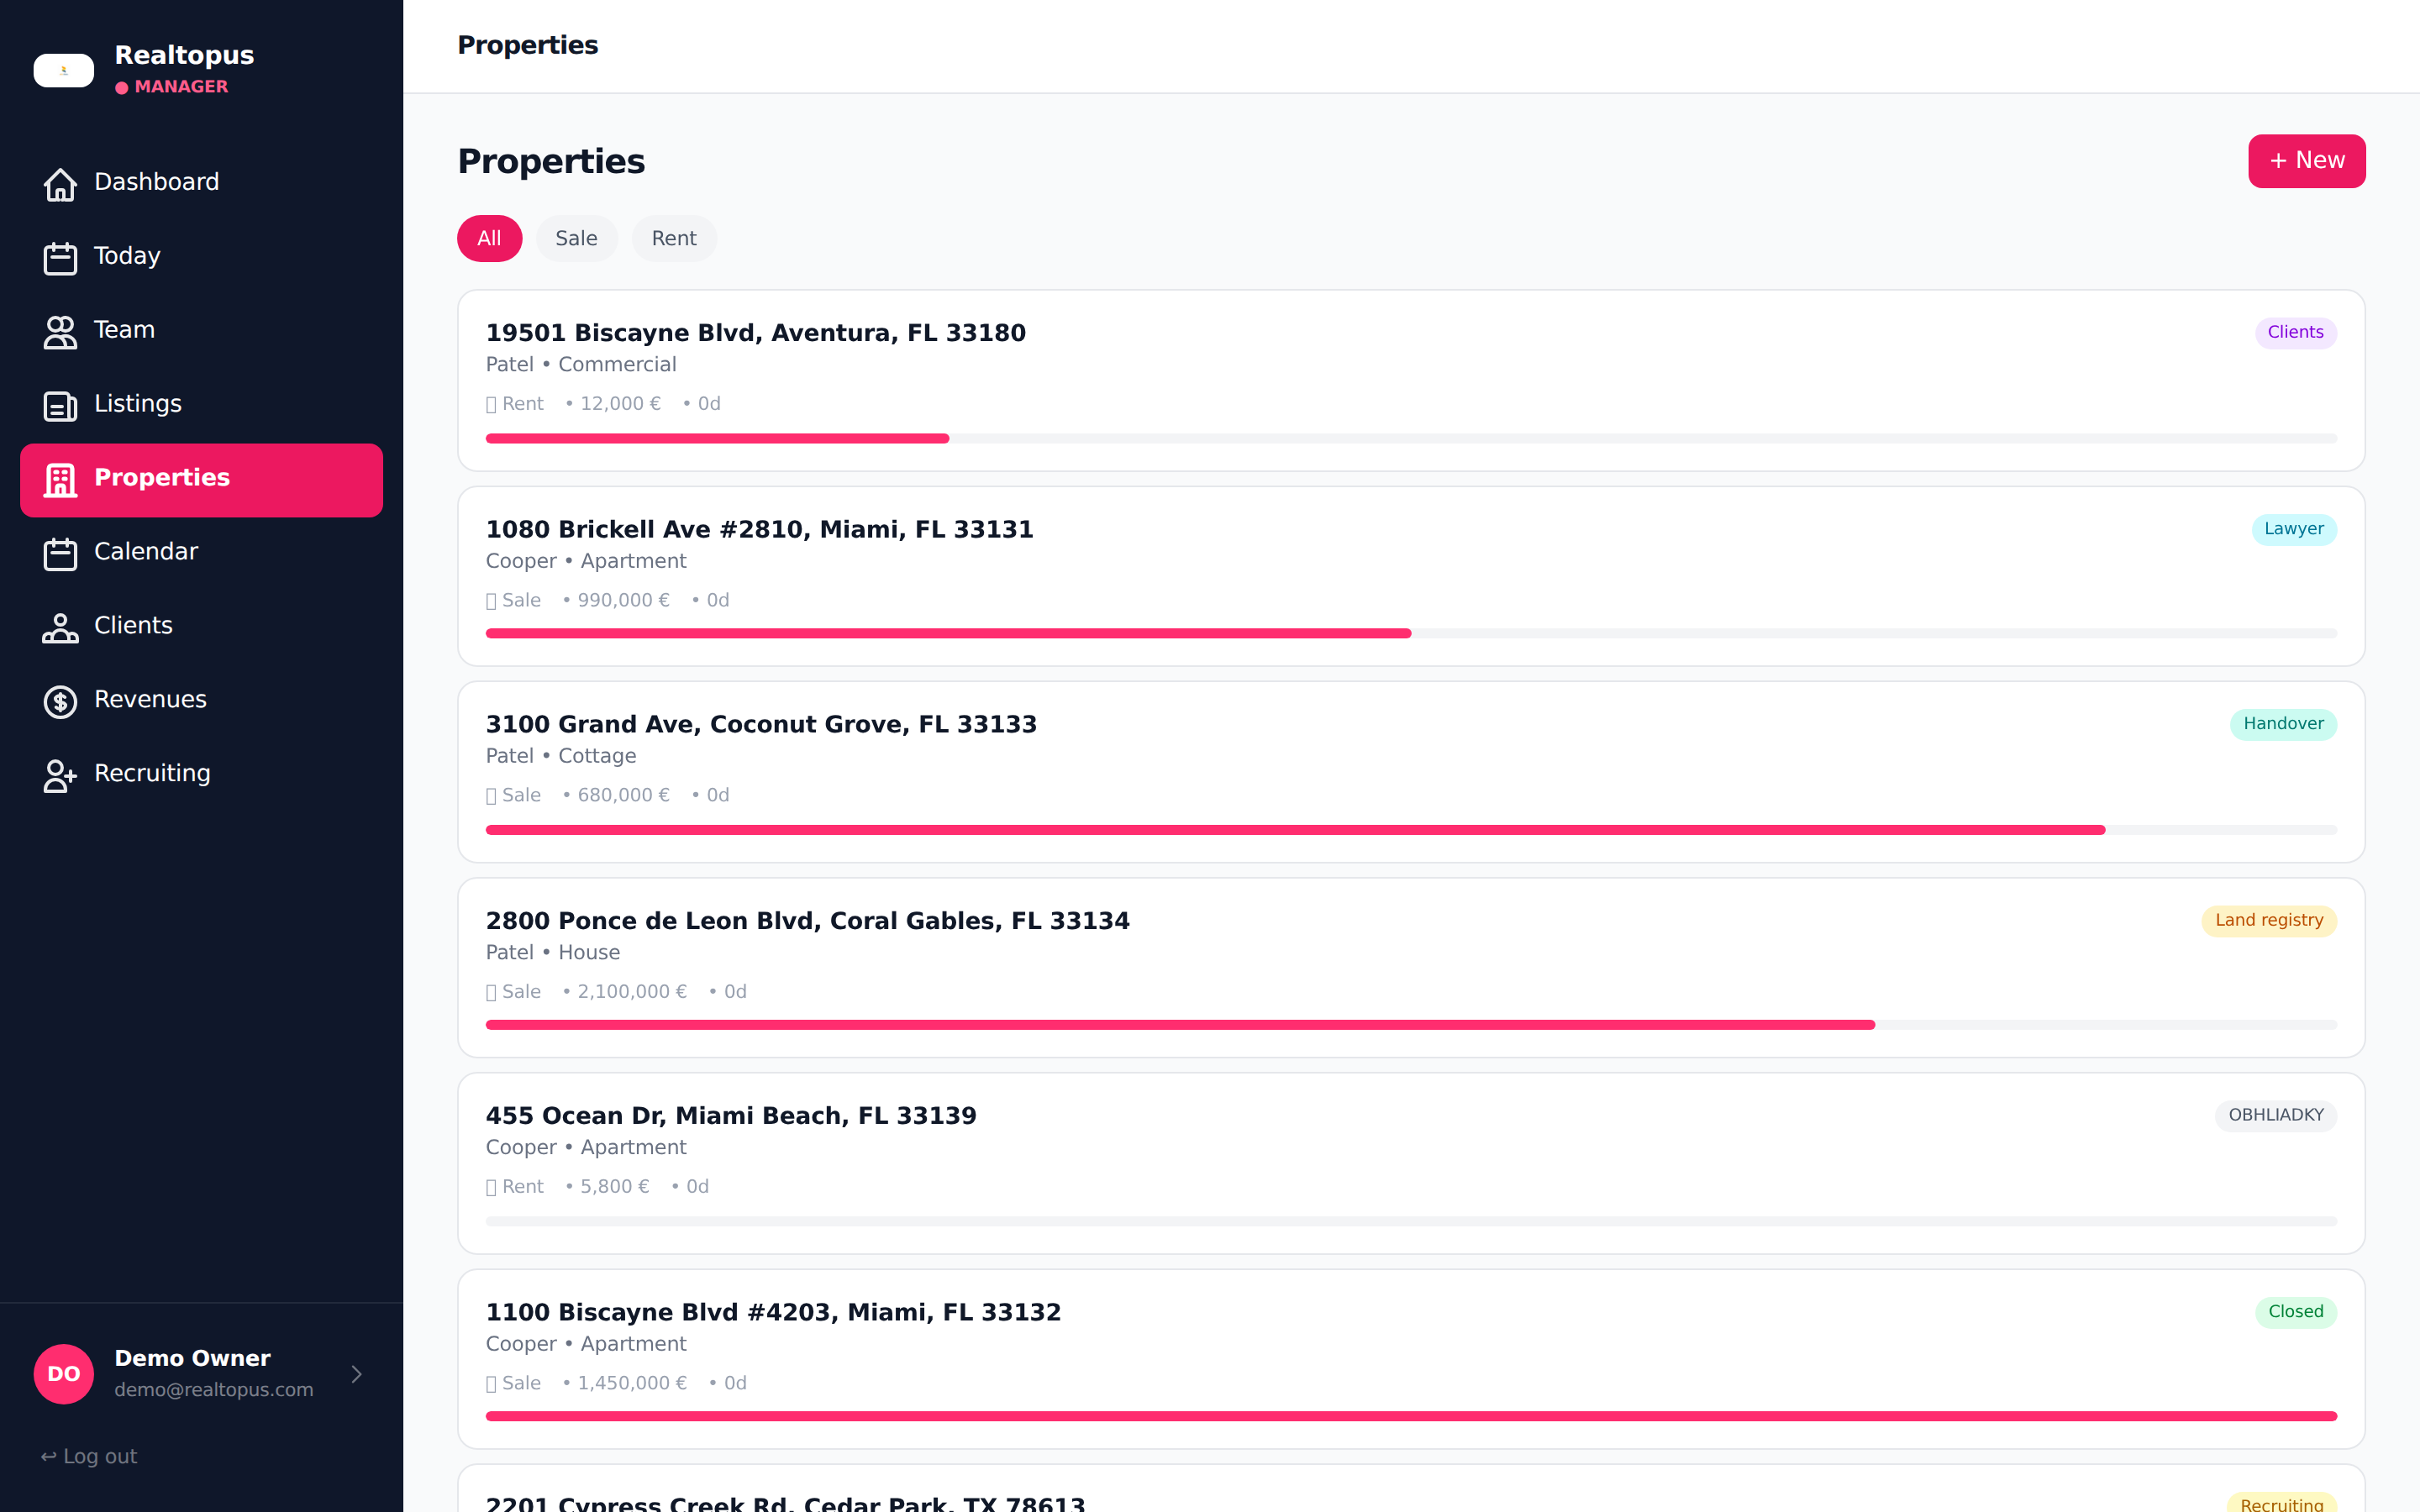The height and width of the screenshot is (1512, 2420).
Task: Click the Demo Owner name
Action: pyautogui.click(x=192, y=1358)
